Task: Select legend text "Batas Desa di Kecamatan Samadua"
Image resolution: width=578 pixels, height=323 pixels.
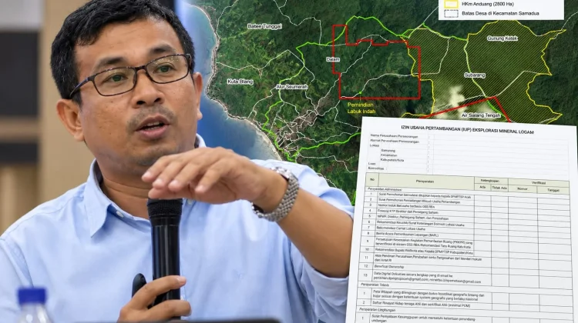Action: tap(500, 13)
